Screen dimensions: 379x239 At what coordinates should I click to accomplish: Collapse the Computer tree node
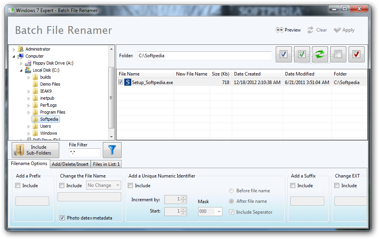point(14,56)
